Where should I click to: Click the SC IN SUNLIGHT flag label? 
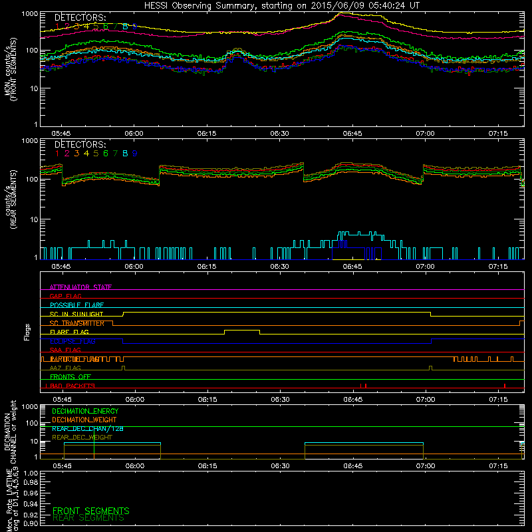click(76, 314)
